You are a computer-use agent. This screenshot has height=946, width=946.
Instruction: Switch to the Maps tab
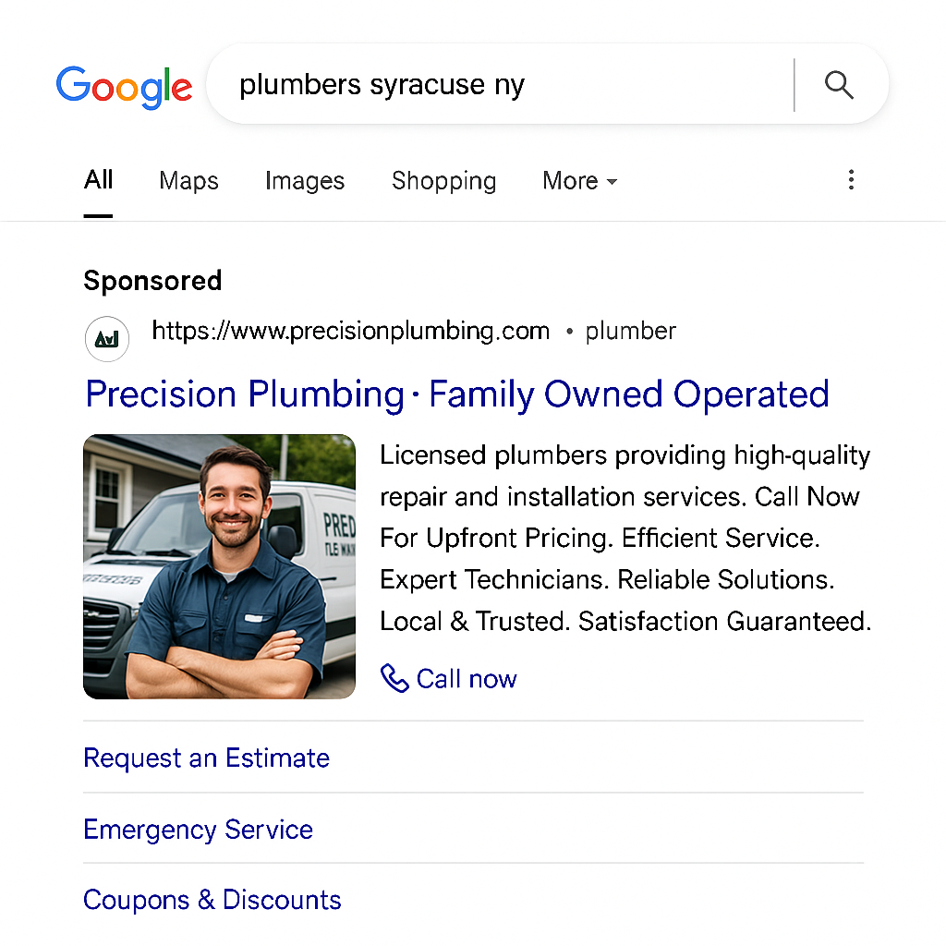188,181
